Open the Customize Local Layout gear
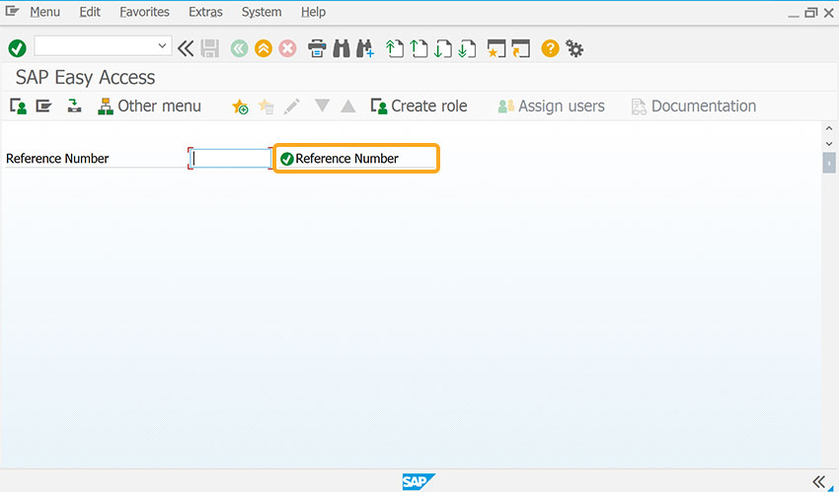The image size is (839, 493). click(x=574, y=48)
